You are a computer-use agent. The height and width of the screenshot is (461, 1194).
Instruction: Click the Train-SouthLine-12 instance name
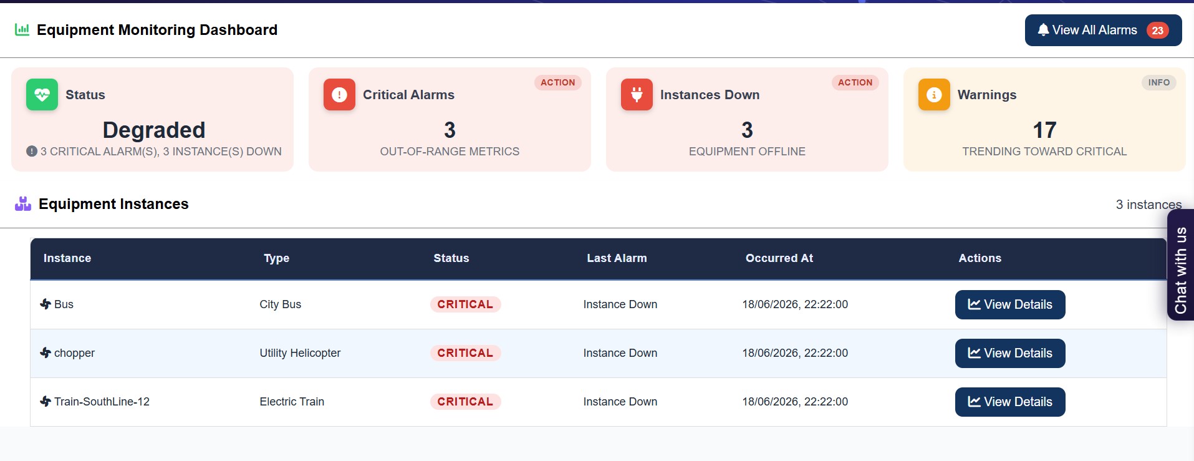102,402
